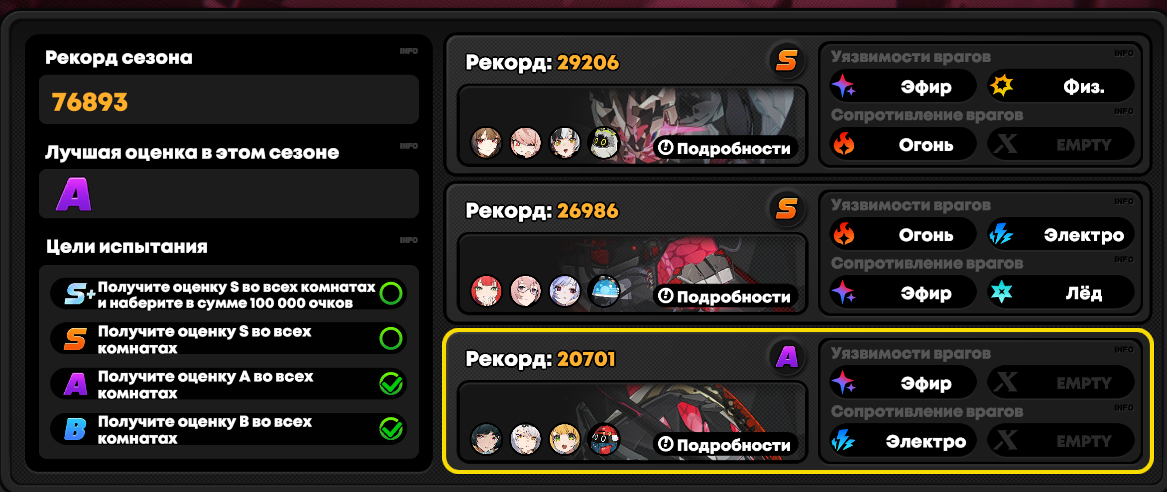Click the Physical weakness star icon
This screenshot has width=1167, height=492.
(x=1001, y=86)
